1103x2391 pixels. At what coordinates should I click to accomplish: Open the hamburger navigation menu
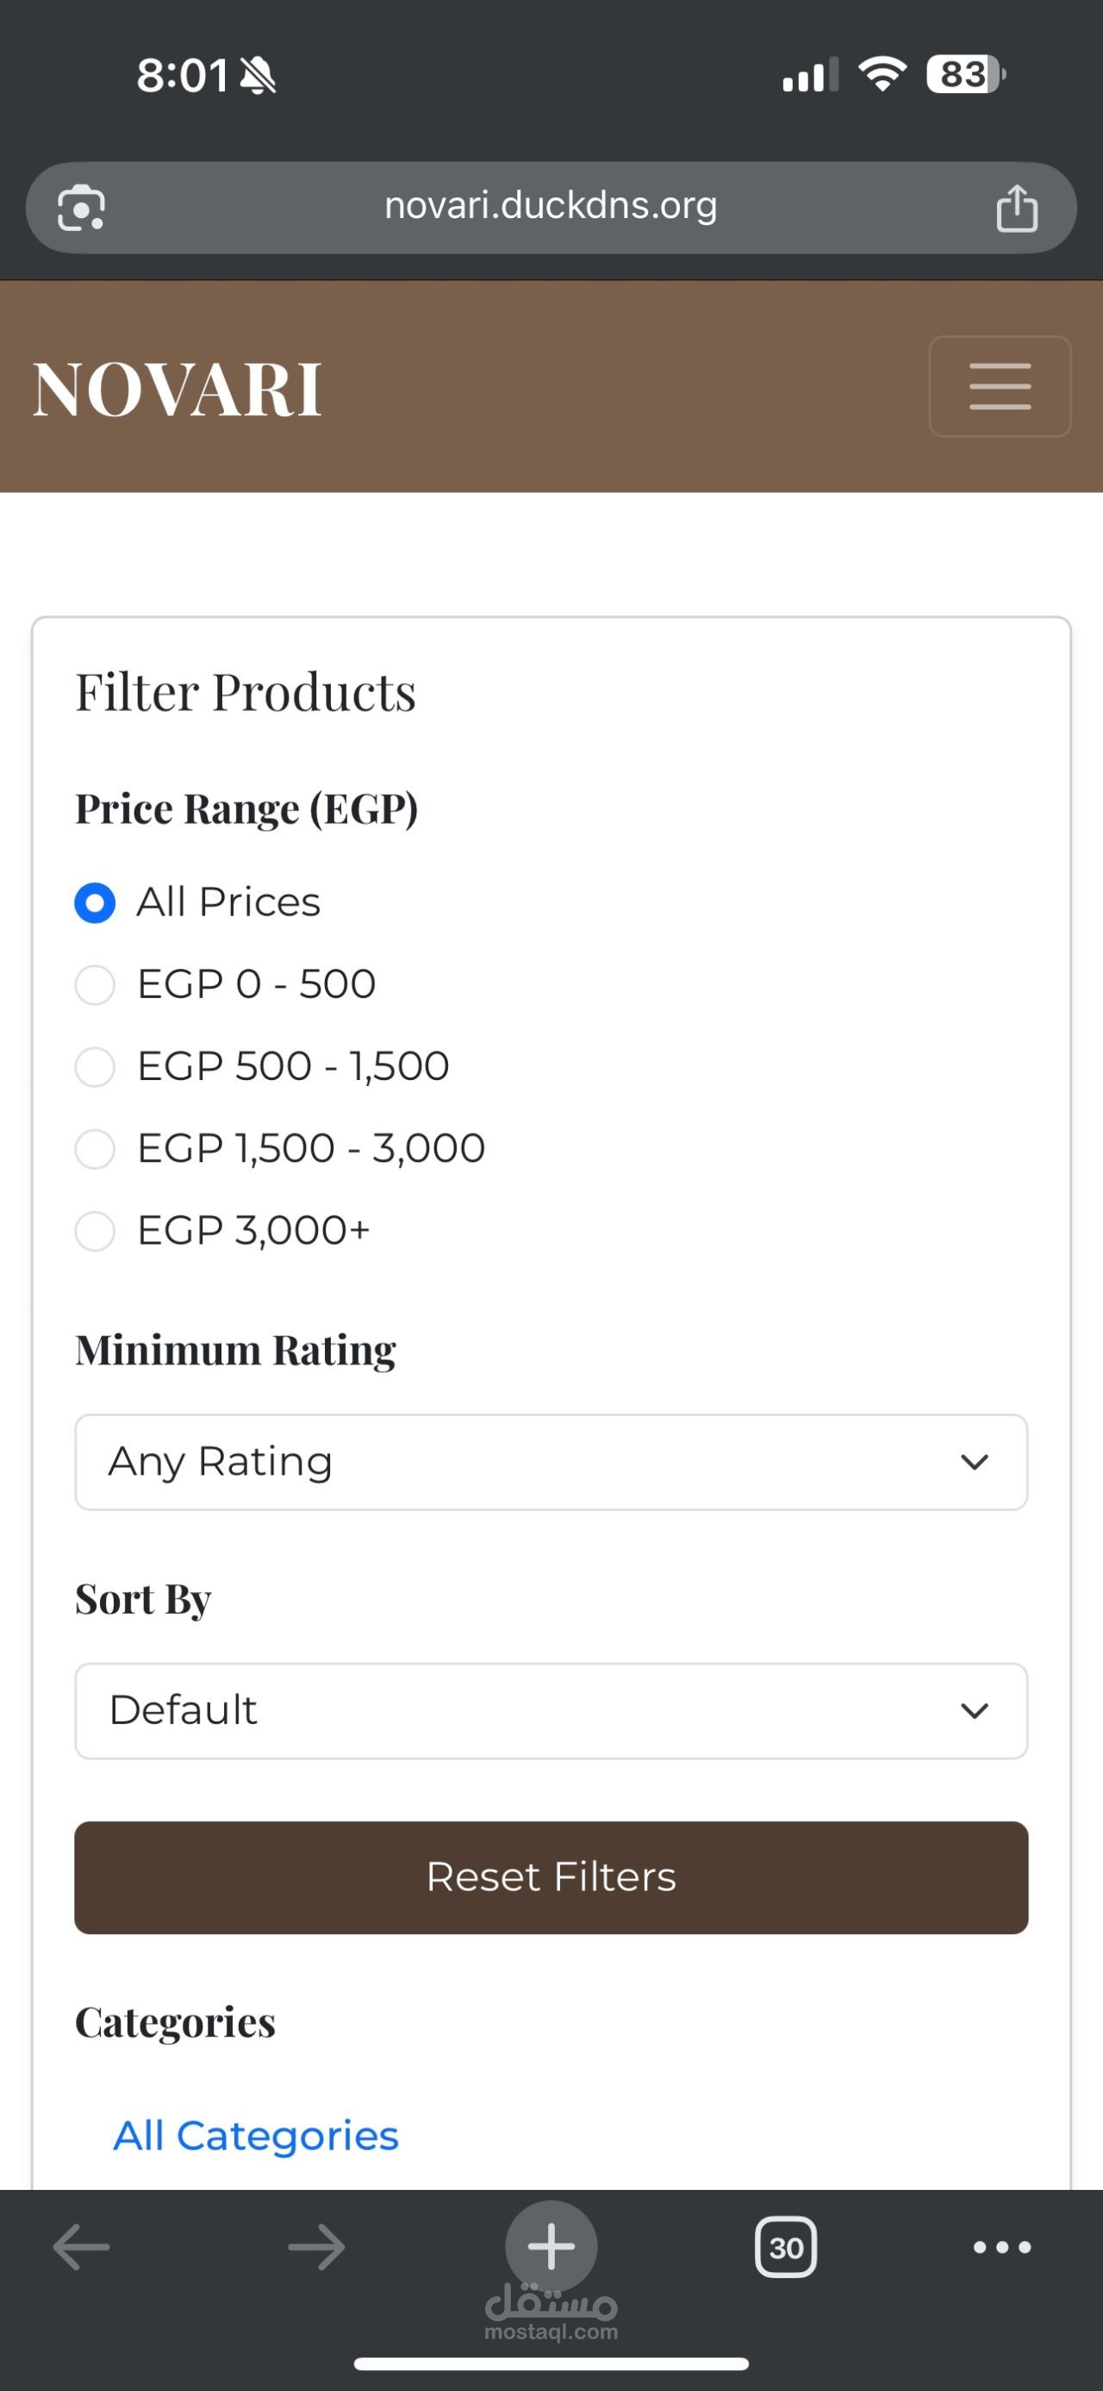click(999, 386)
